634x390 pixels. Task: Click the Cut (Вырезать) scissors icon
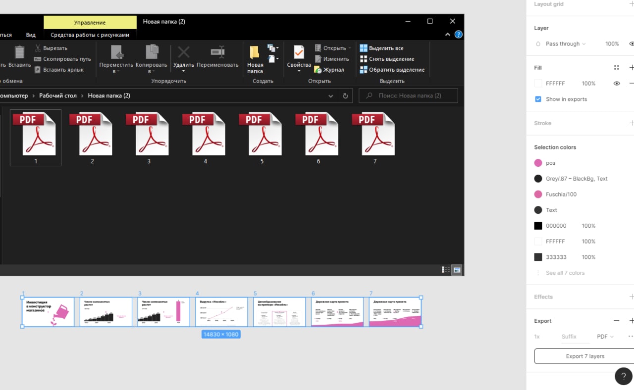click(38, 48)
